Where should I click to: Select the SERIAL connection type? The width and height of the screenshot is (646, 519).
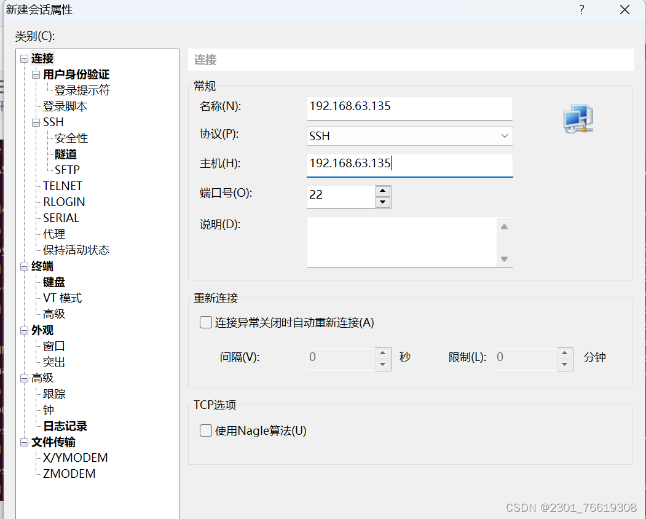60,218
